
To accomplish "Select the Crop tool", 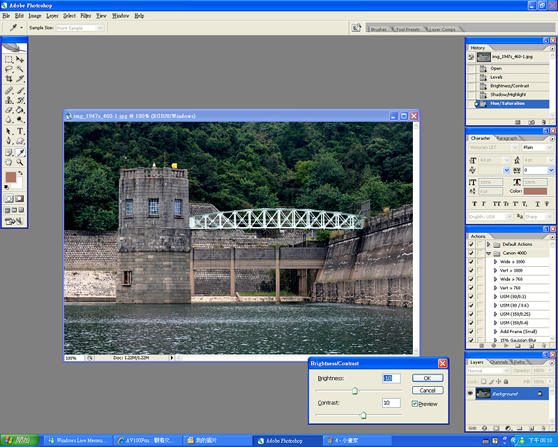I will 9,79.
